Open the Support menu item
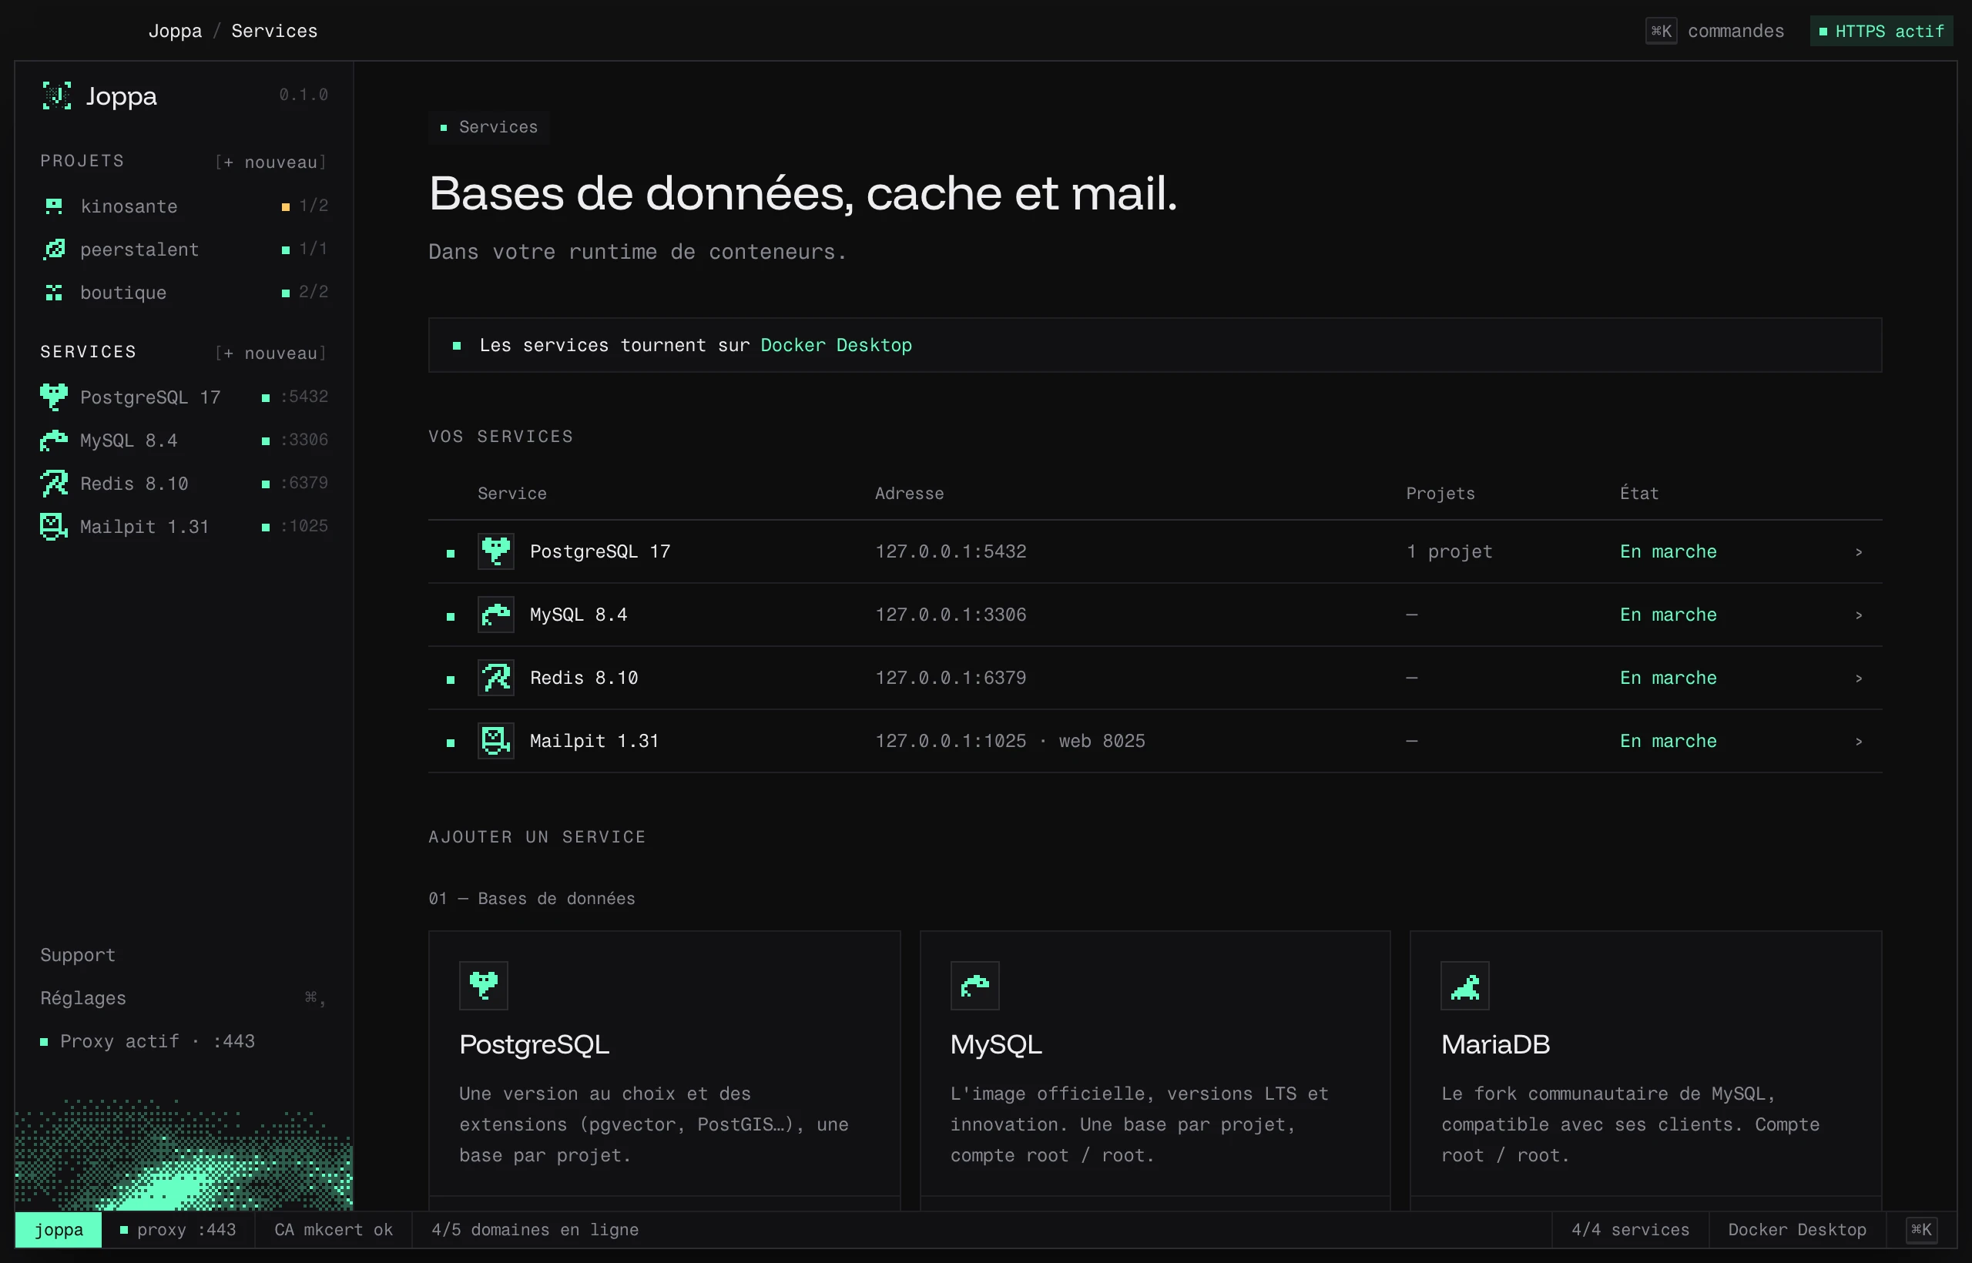 tap(78, 955)
